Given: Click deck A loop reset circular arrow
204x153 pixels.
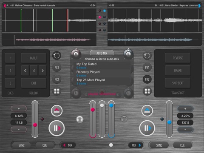Looking at the screenshot, I should [57, 55].
